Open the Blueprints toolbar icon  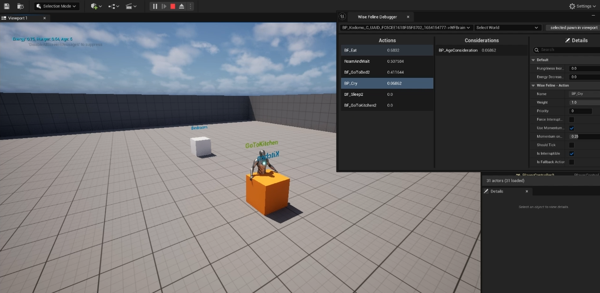click(x=110, y=6)
